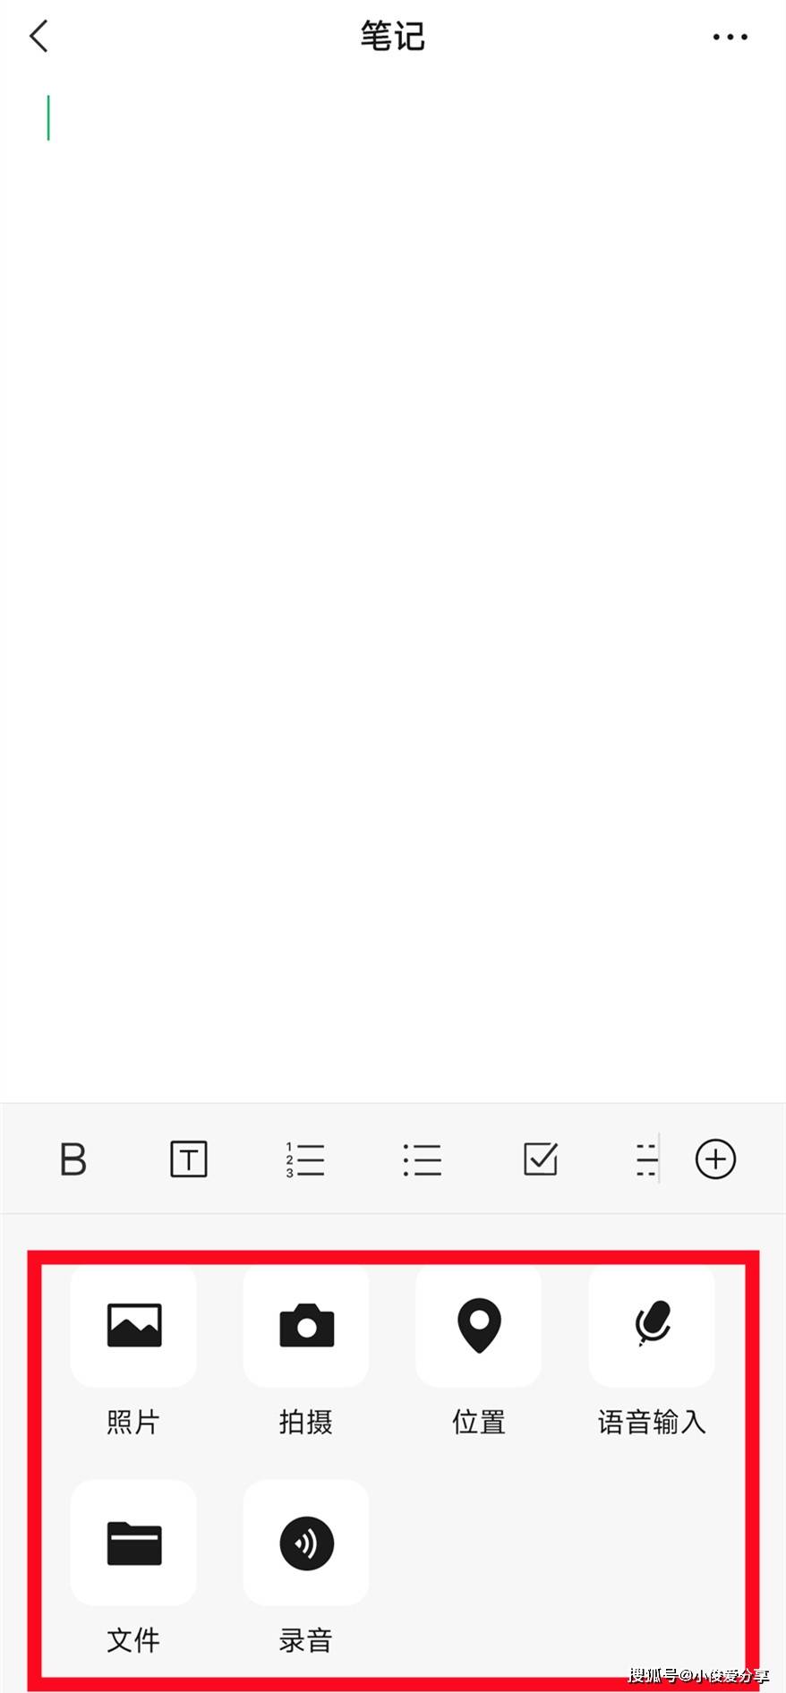Start an audio recording
Screen dimensions: 786x1693
306,1543
